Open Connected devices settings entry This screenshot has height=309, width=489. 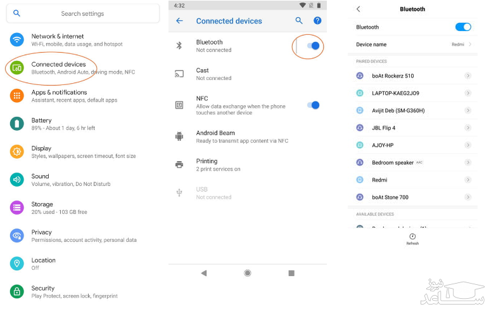coord(58,68)
